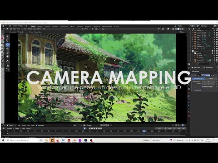Open Photoshop from the taskbar
The image size is (218, 163).
[85, 140]
